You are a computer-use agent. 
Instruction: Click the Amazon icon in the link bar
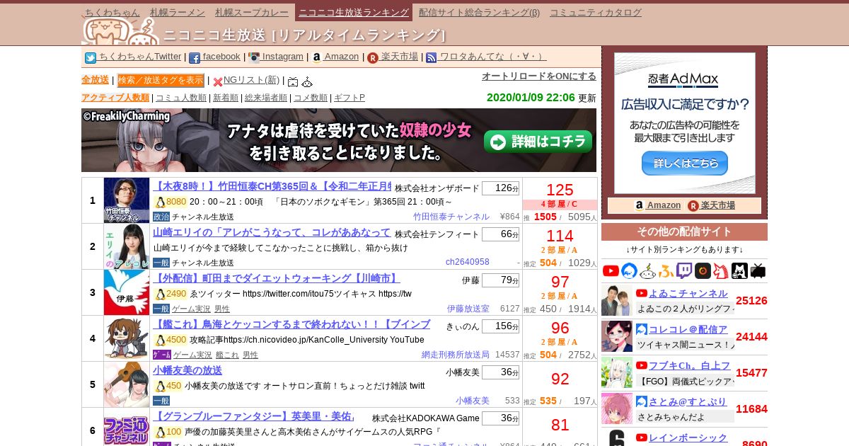[x=317, y=58]
